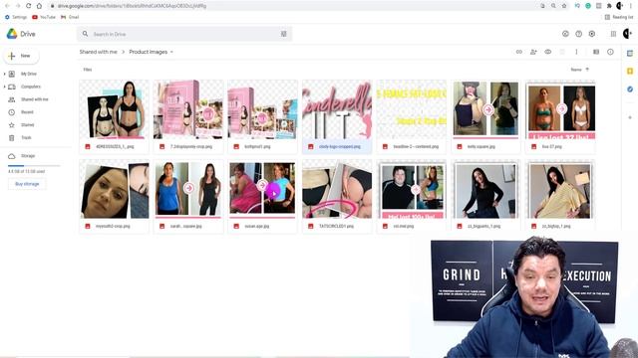Image resolution: width=638 pixels, height=358 pixels.
Task: Select the cindy-logo-cropped.png thumbnail
Action: click(x=337, y=117)
